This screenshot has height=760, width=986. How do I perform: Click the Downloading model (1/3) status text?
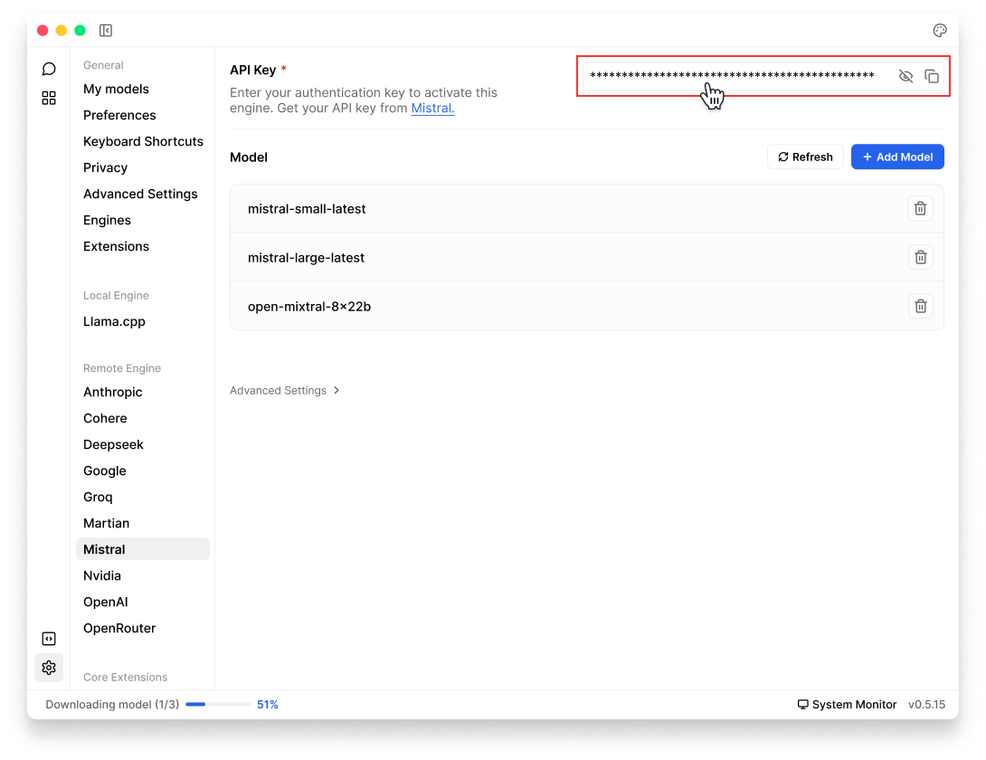click(112, 705)
